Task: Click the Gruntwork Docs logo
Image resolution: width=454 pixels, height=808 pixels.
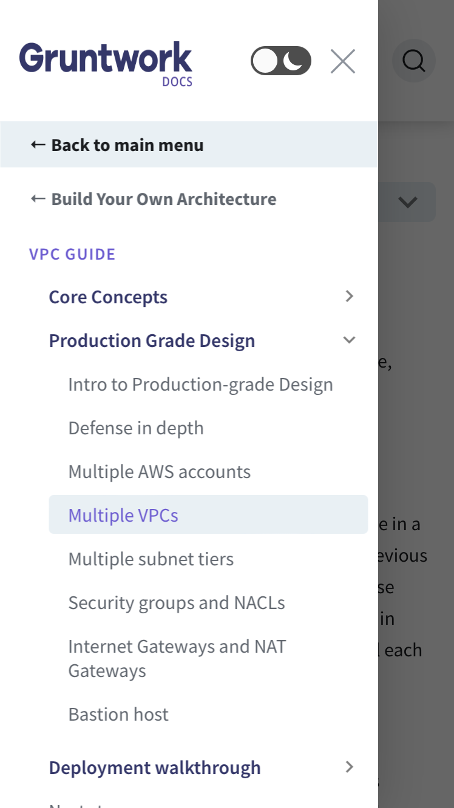Action: coord(106,63)
